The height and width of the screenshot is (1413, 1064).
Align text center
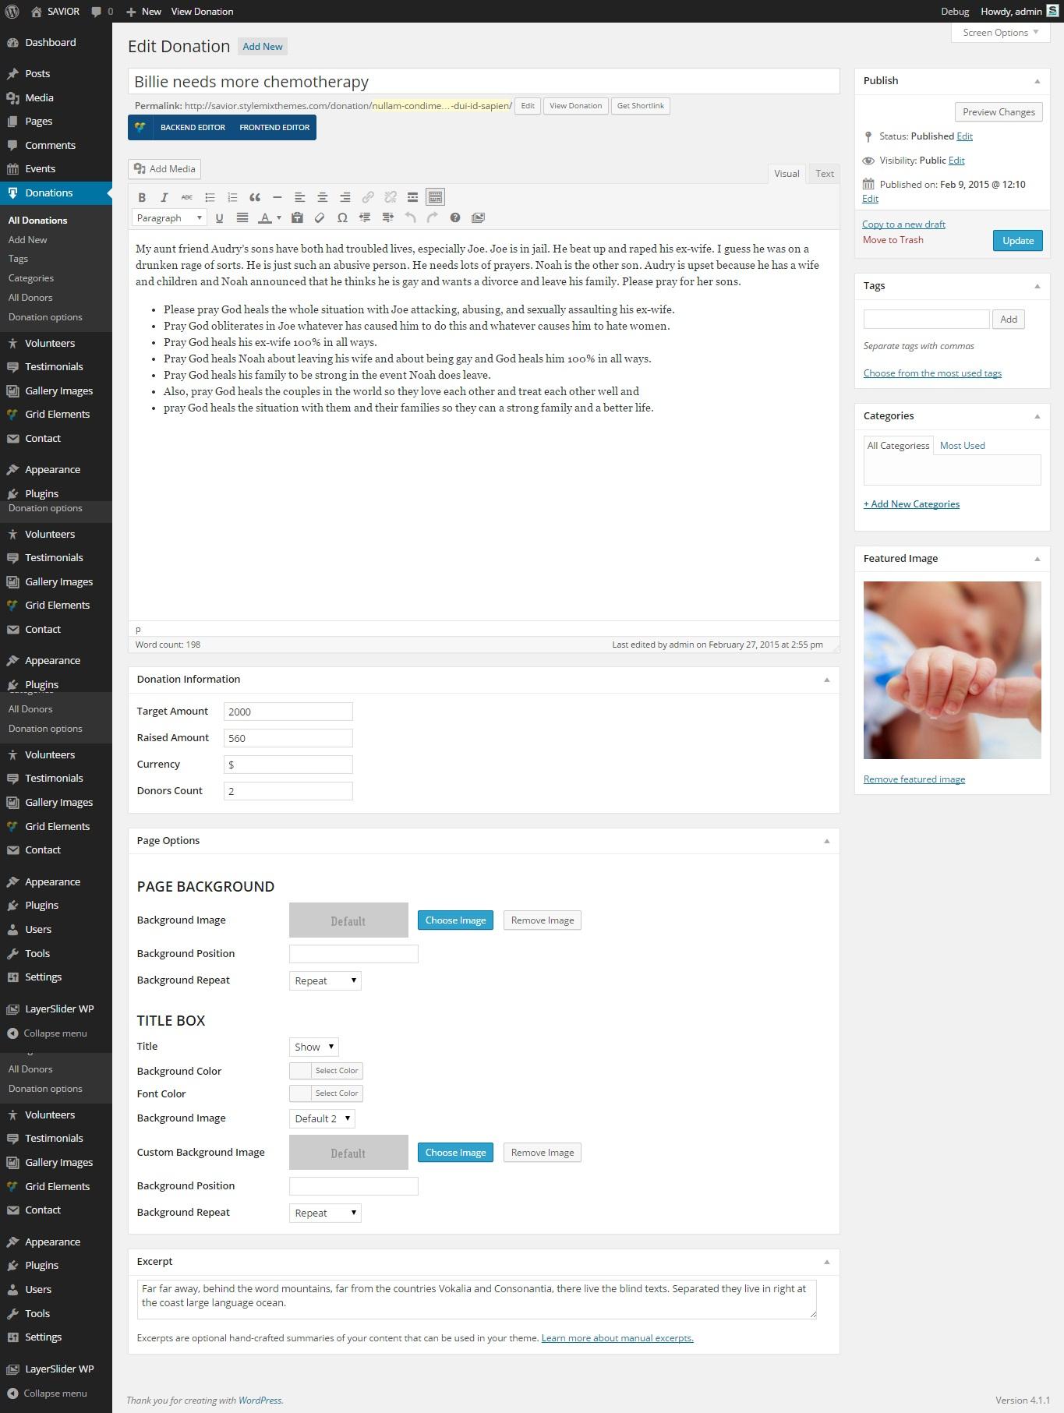point(322,197)
